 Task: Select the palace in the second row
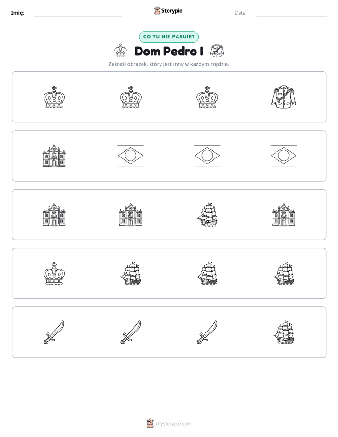point(54,156)
